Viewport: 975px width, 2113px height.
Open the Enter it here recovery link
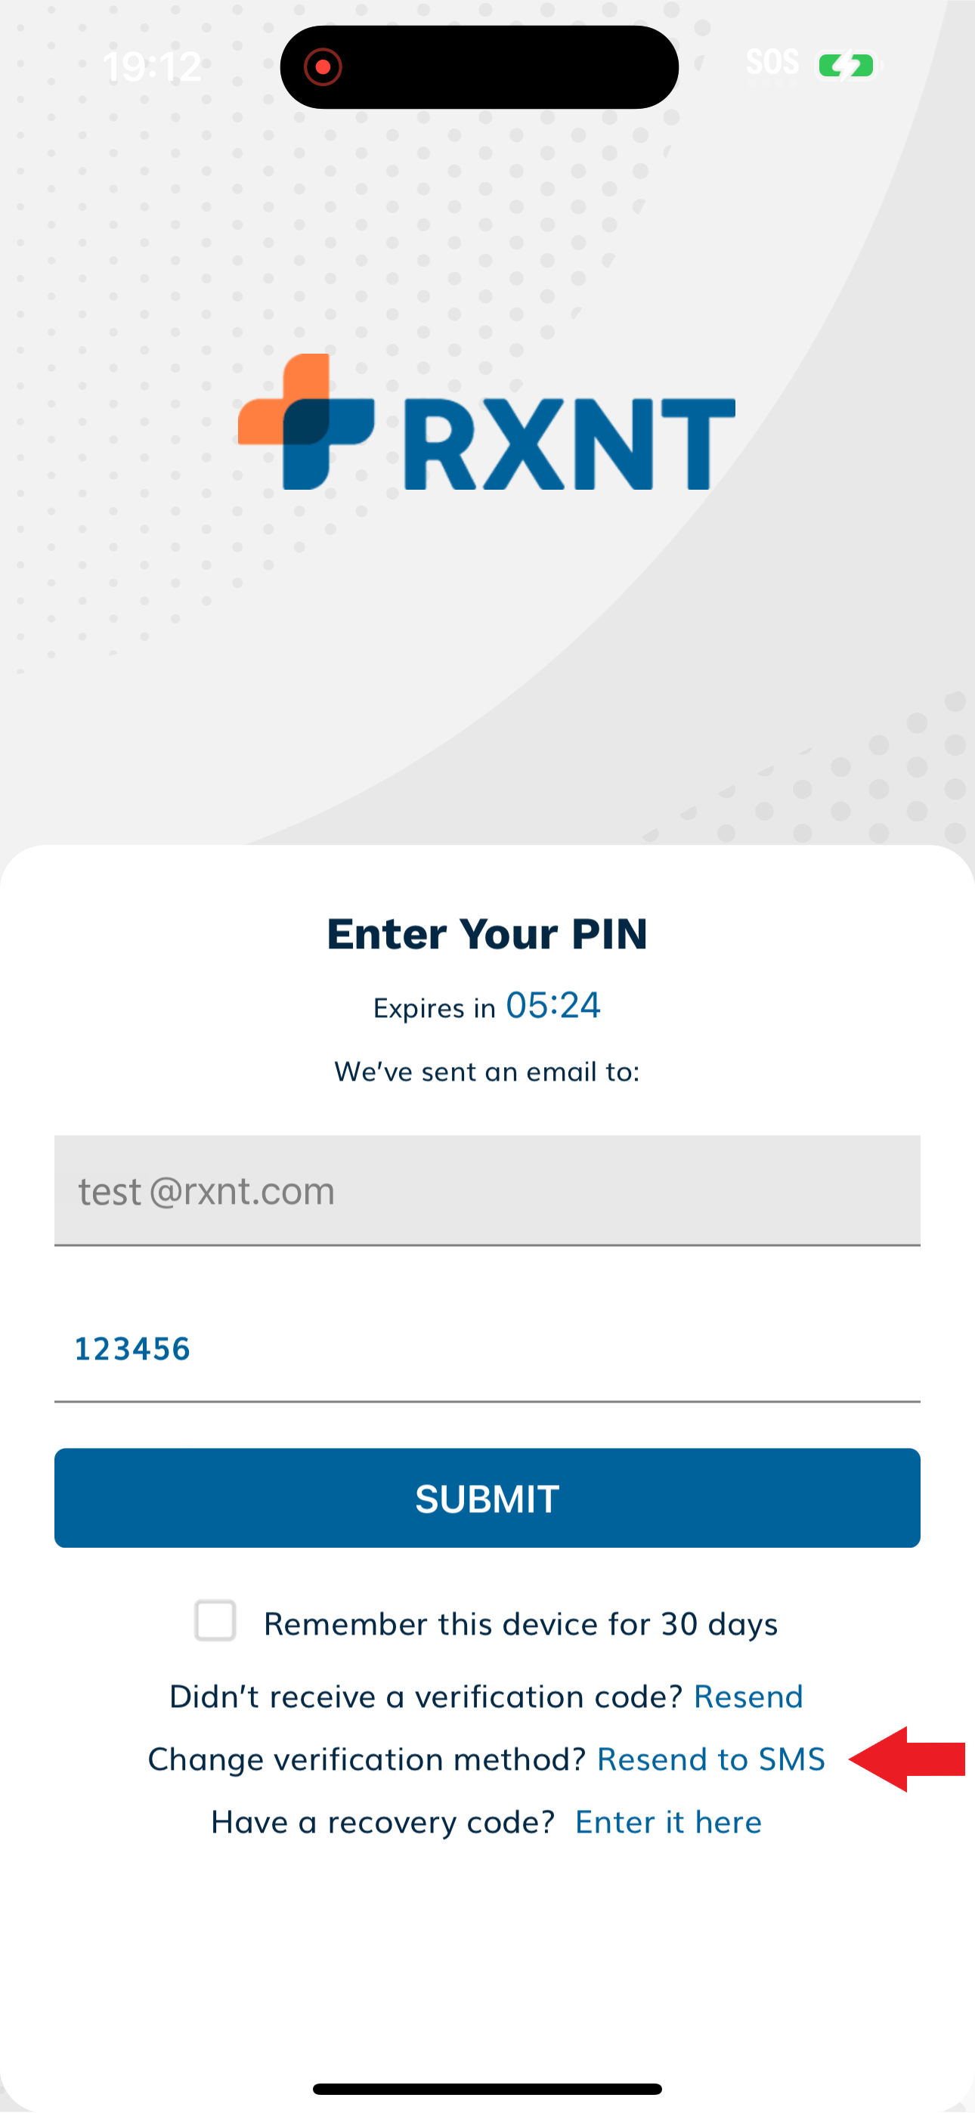coord(668,1821)
